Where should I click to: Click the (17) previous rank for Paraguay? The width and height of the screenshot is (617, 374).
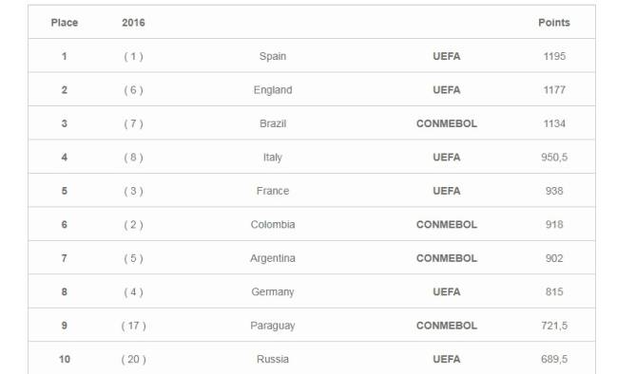pyautogui.click(x=133, y=327)
